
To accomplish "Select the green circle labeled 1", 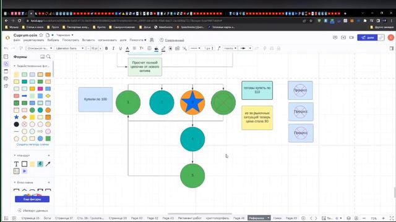I will pyautogui.click(x=128, y=102).
